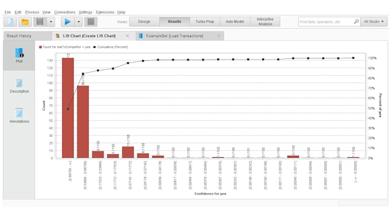Save the process with the disk icon
The height and width of the screenshot is (209, 391).
click(x=40, y=22)
